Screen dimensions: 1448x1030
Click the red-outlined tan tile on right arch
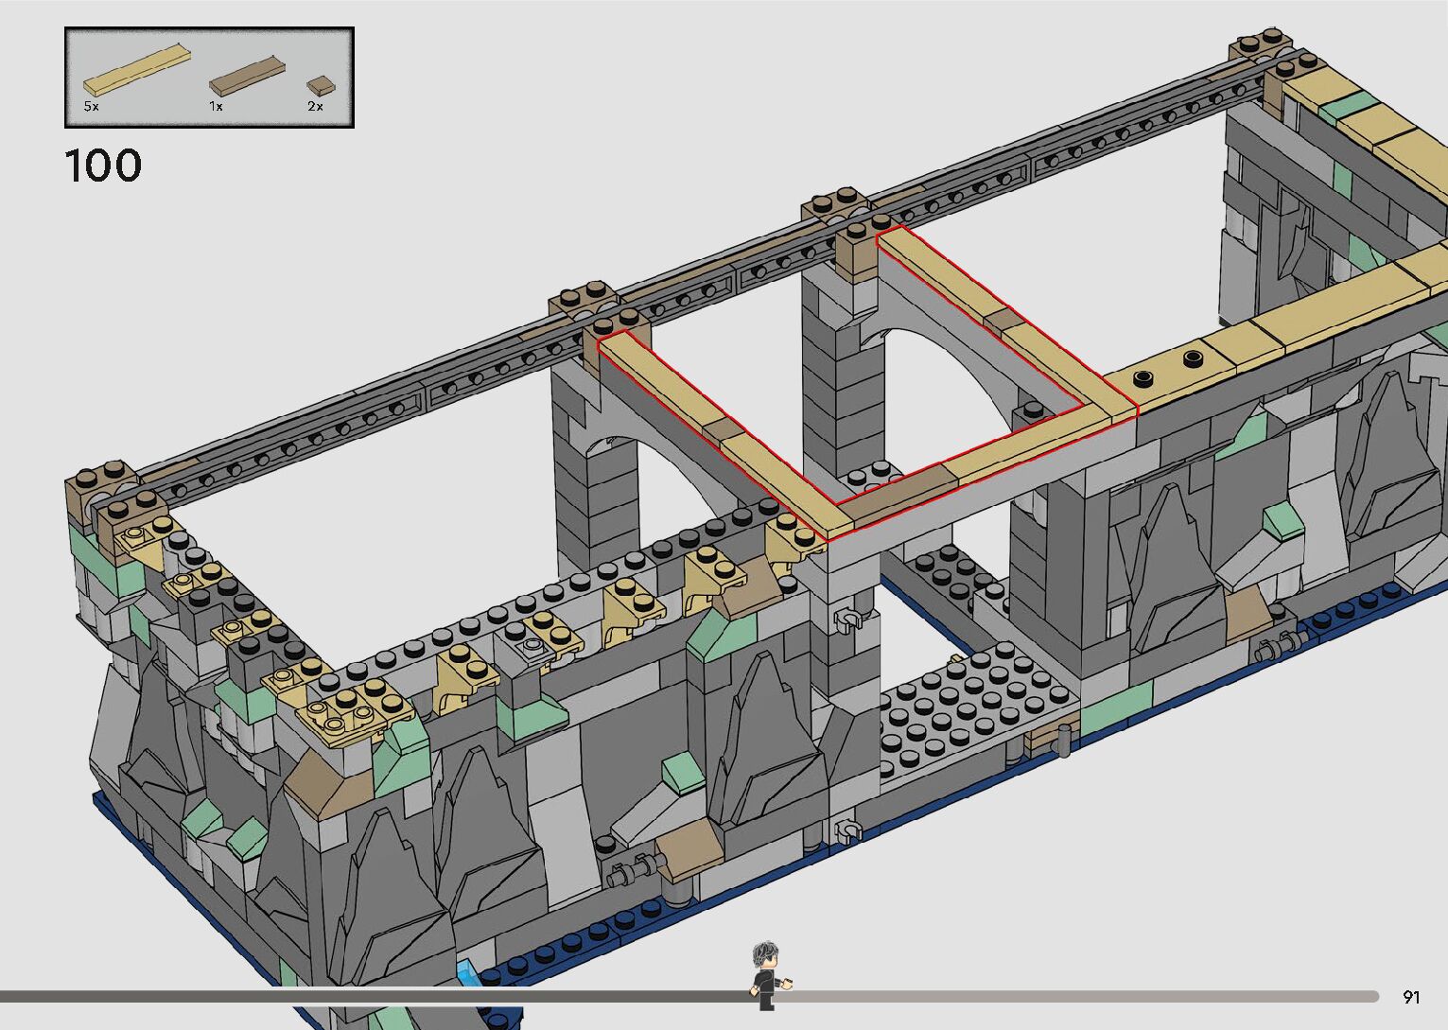click(984, 312)
